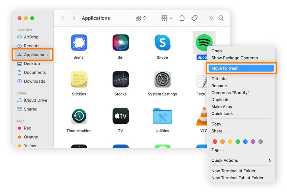Apply the yellow tag color dot
This screenshot has height=194, width=287.
(230, 141)
